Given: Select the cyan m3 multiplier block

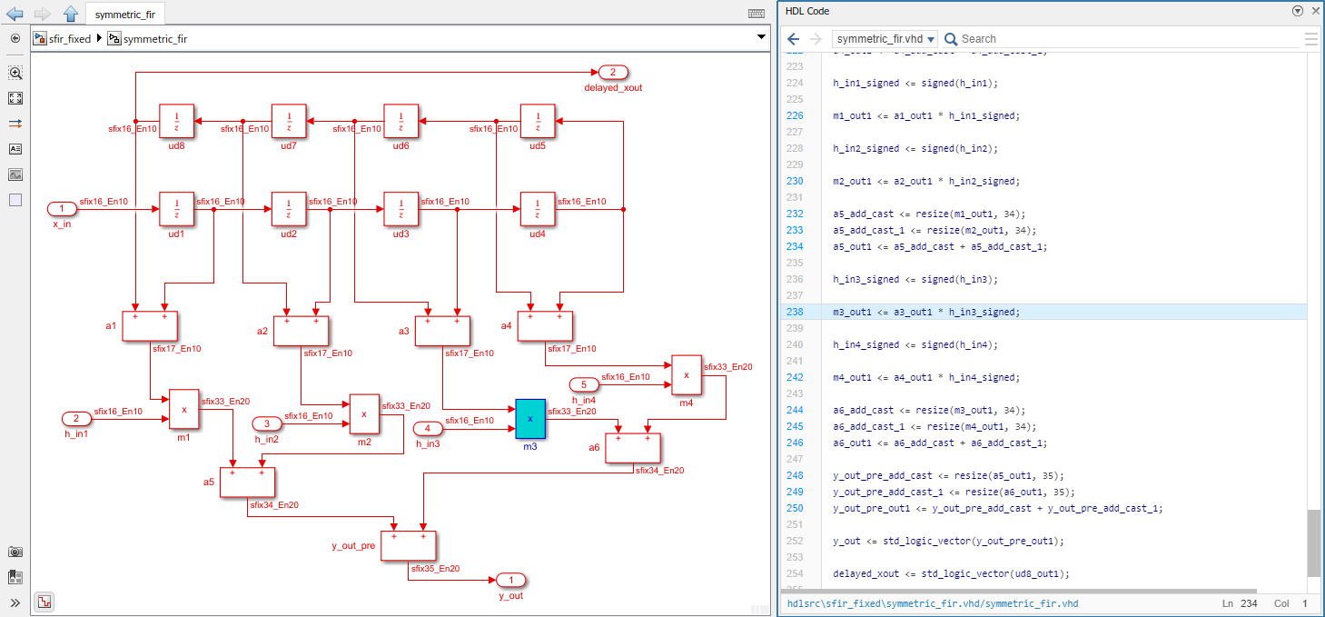Looking at the screenshot, I should point(530,419).
